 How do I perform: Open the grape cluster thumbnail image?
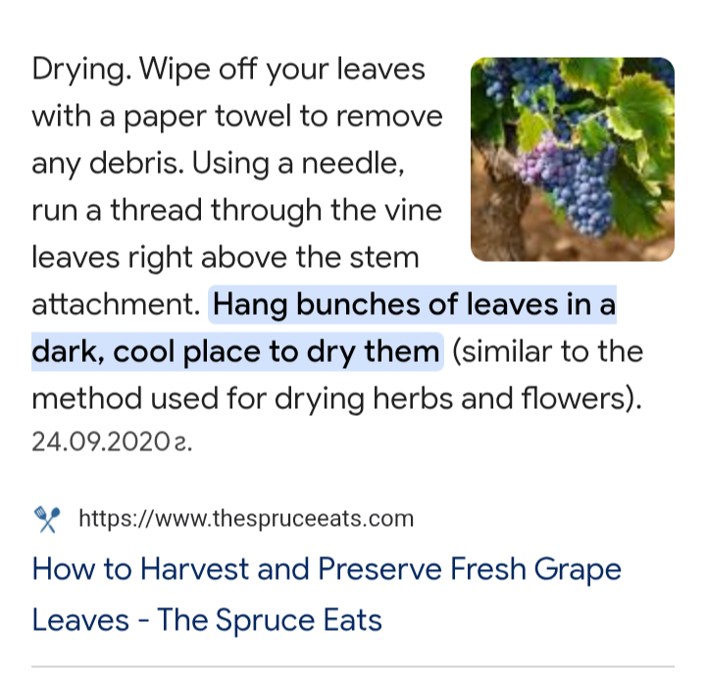573,159
